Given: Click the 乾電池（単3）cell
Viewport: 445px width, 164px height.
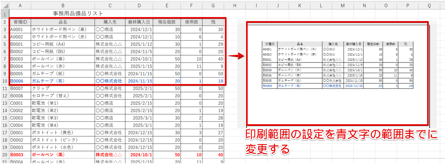Looking at the screenshot, I should click(x=63, y=118).
